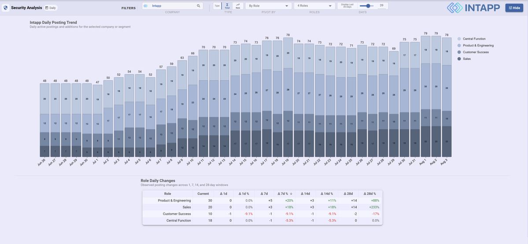528x244 pixels.
Task: Sort table by Δ 28d % column header
Action: [369, 194]
